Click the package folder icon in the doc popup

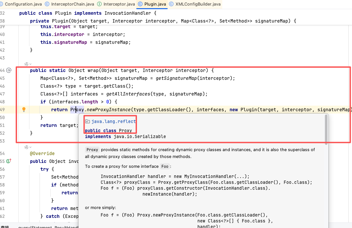(x=88, y=122)
